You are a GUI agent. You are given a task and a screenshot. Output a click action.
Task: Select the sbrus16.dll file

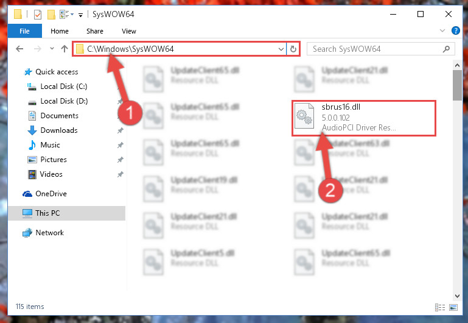(x=364, y=118)
